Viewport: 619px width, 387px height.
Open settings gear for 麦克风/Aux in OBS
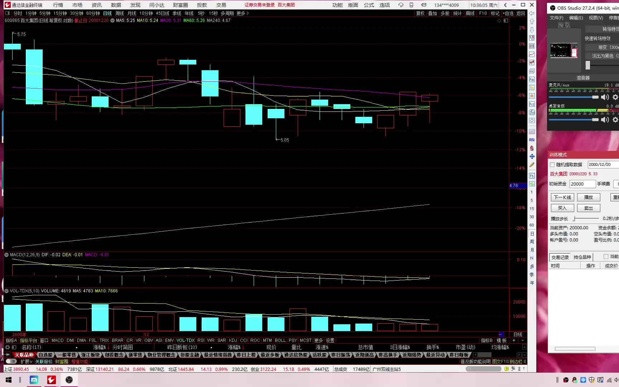615,97
